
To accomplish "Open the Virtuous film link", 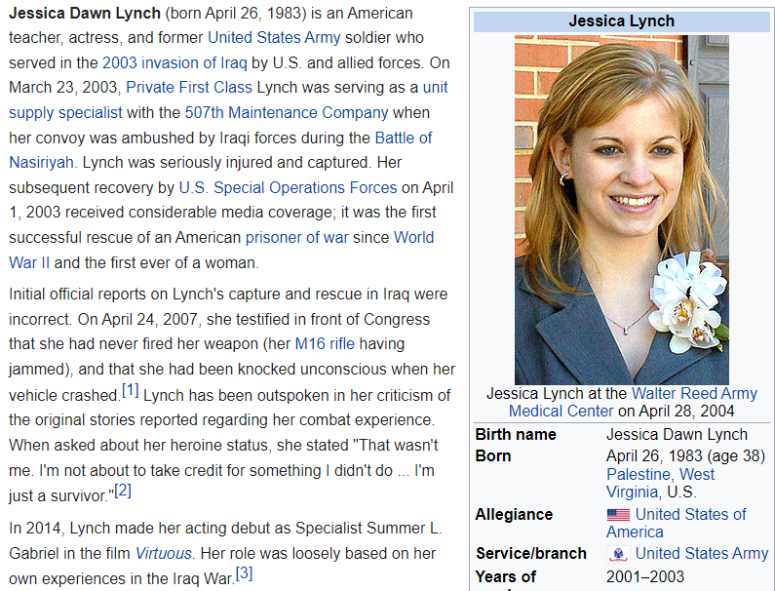I will pyautogui.click(x=163, y=553).
